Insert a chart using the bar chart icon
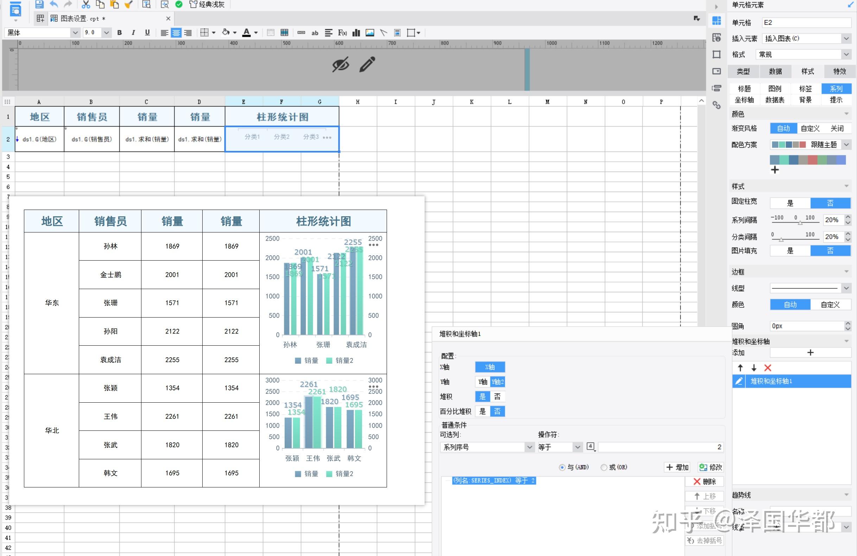The image size is (857, 556). pyautogui.click(x=356, y=32)
